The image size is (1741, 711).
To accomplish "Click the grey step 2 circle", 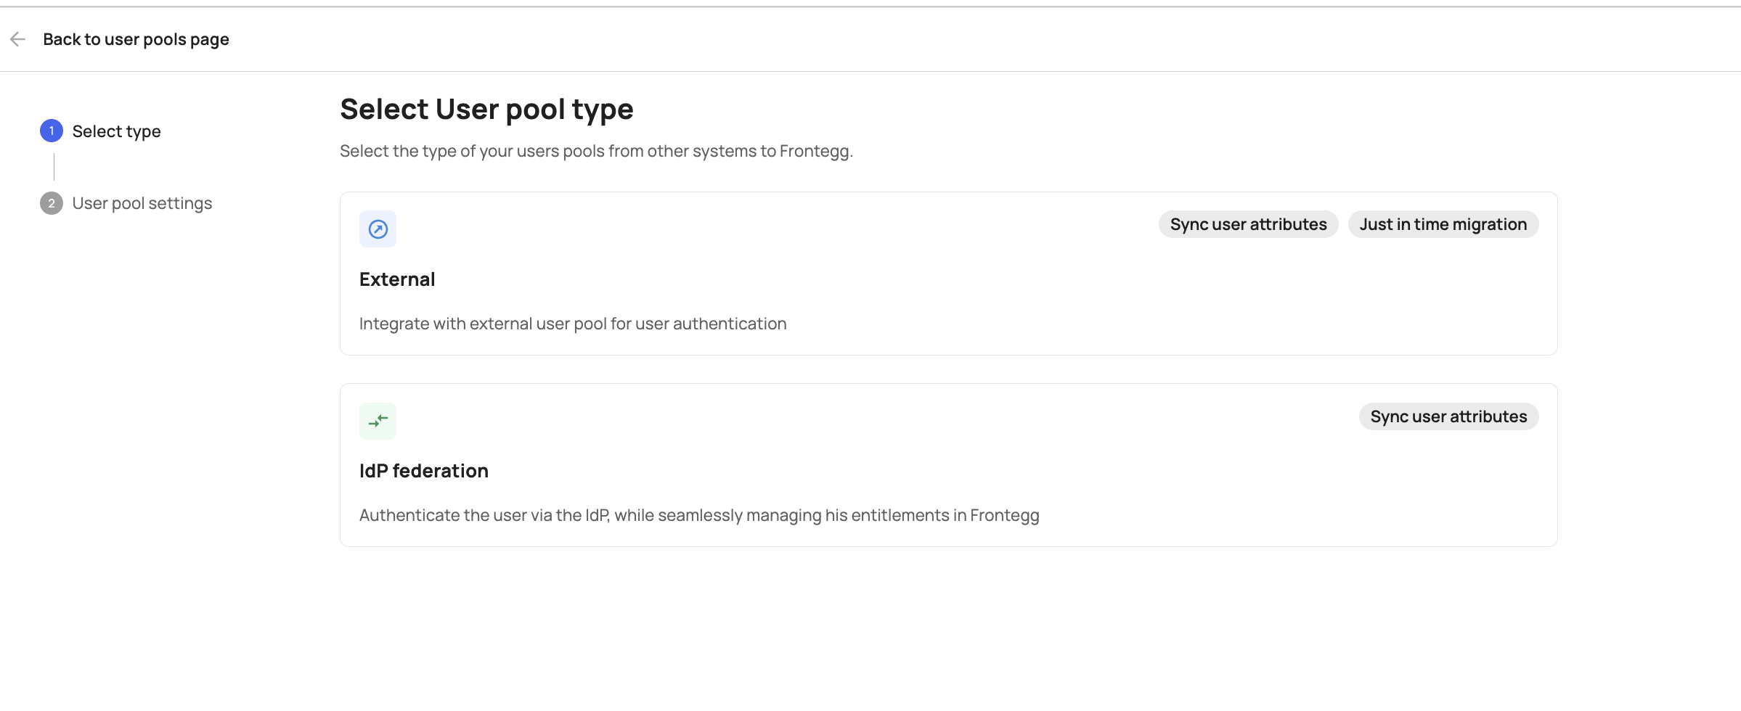I will click(52, 203).
